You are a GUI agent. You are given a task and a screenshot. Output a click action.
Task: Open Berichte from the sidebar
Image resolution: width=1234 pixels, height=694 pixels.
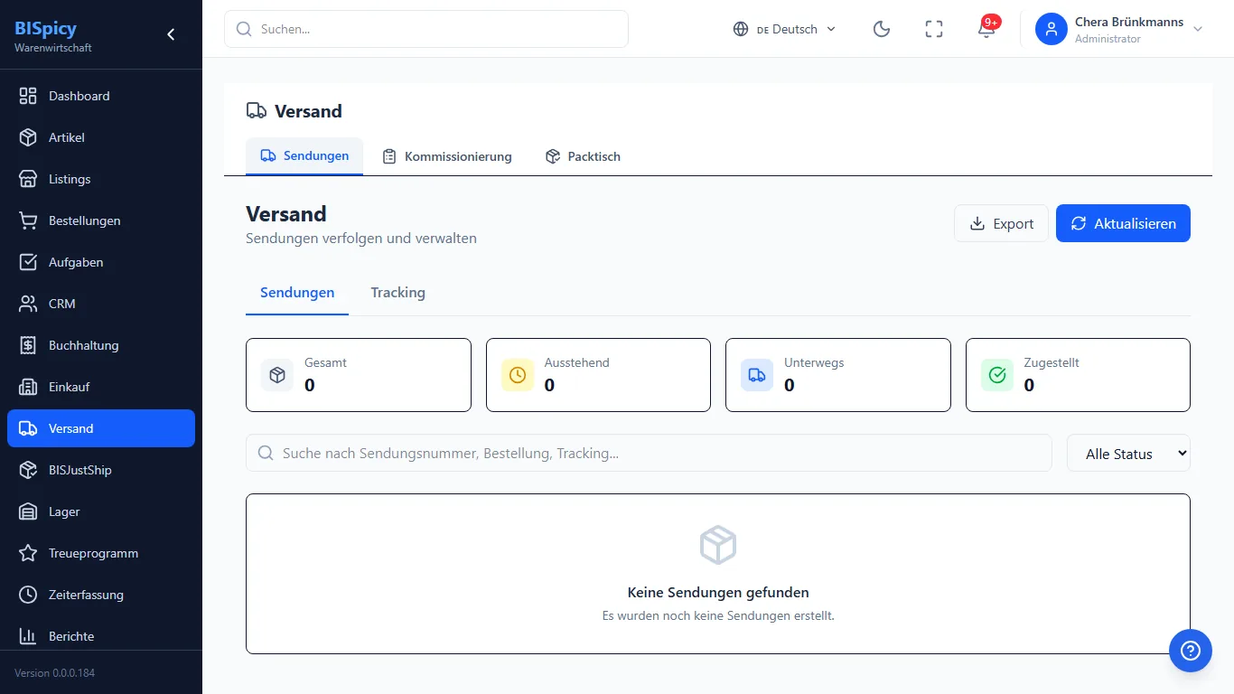(101, 635)
